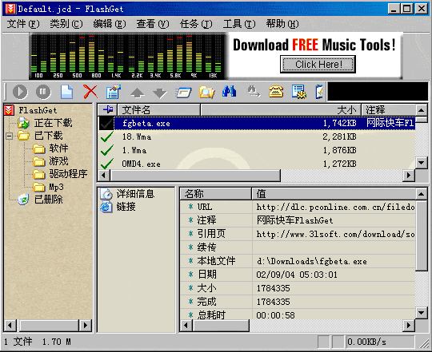The width and height of the screenshot is (432, 352).
Task: Click the pin icon column header
Action: (x=108, y=110)
